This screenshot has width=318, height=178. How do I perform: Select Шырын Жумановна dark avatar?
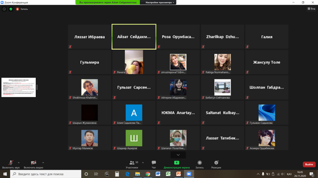click(89, 113)
